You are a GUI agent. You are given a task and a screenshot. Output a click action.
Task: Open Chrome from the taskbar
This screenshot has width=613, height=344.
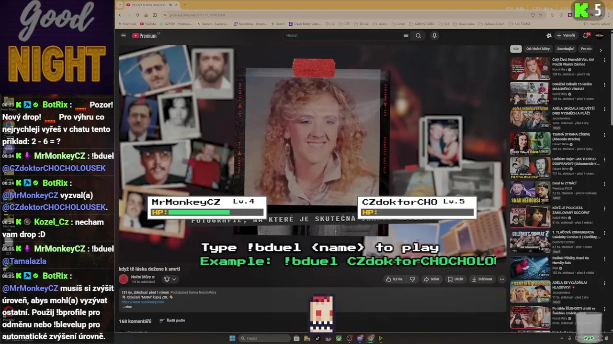370,338
